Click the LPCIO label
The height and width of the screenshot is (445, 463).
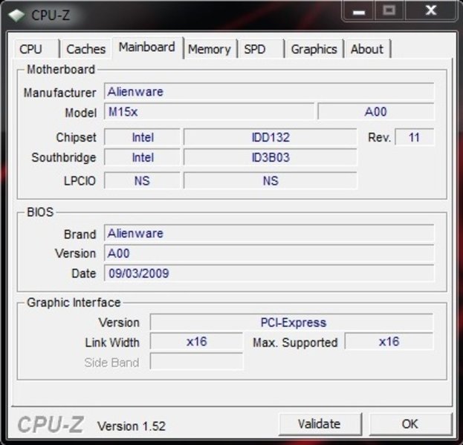[x=80, y=181]
